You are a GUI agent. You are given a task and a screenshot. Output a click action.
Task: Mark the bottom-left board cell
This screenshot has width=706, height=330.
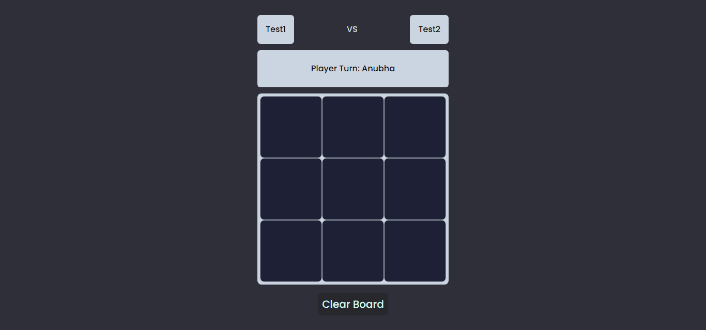pyautogui.click(x=291, y=251)
